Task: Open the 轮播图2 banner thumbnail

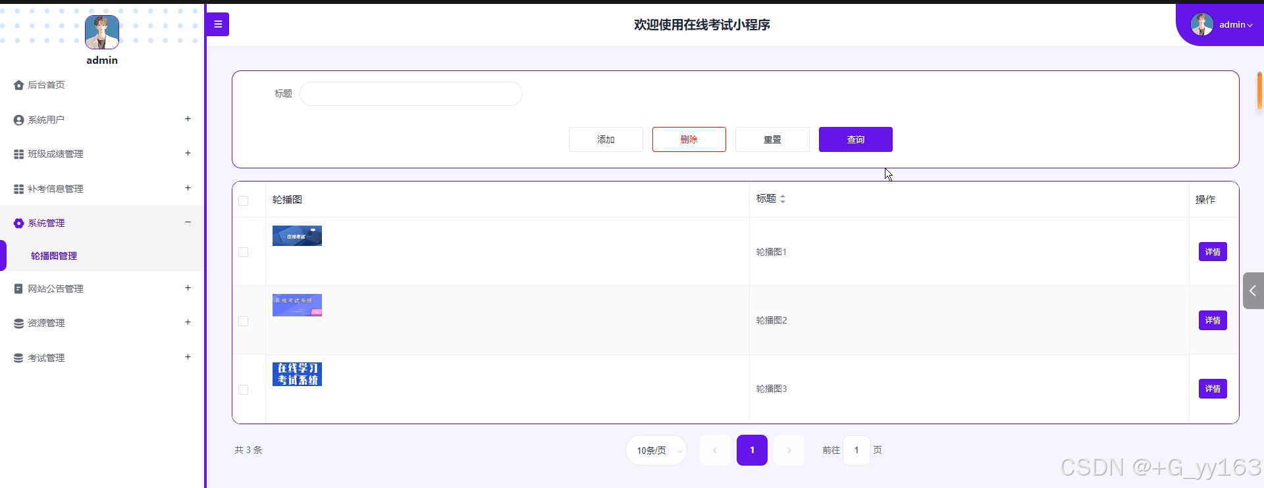Action: click(x=297, y=305)
